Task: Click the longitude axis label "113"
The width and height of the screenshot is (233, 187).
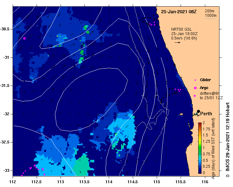Action: coord(61,182)
